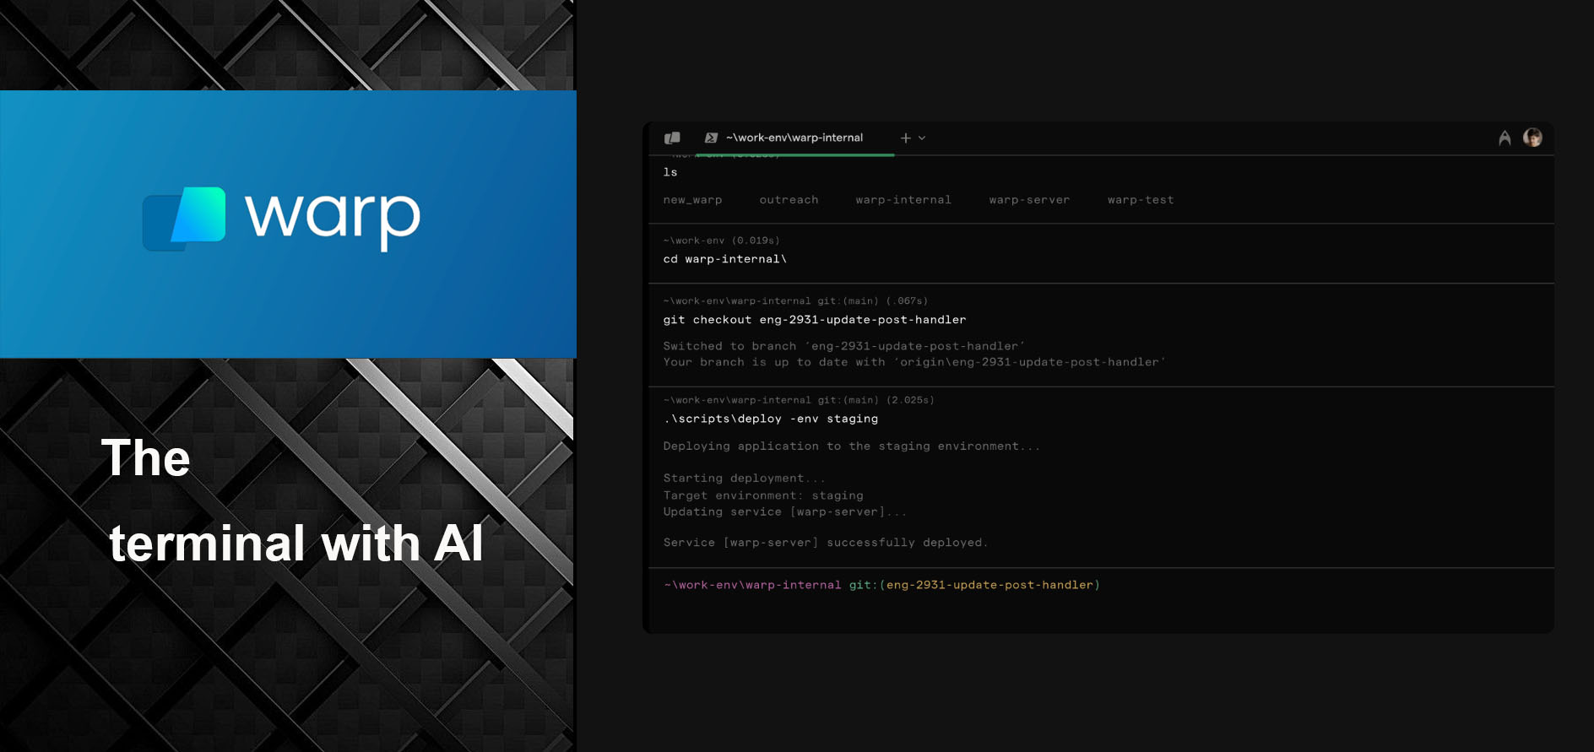This screenshot has height=752, width=1594.
Task: Click the '~\work-env (0.019s)' block header
Action: click(721, 241)
